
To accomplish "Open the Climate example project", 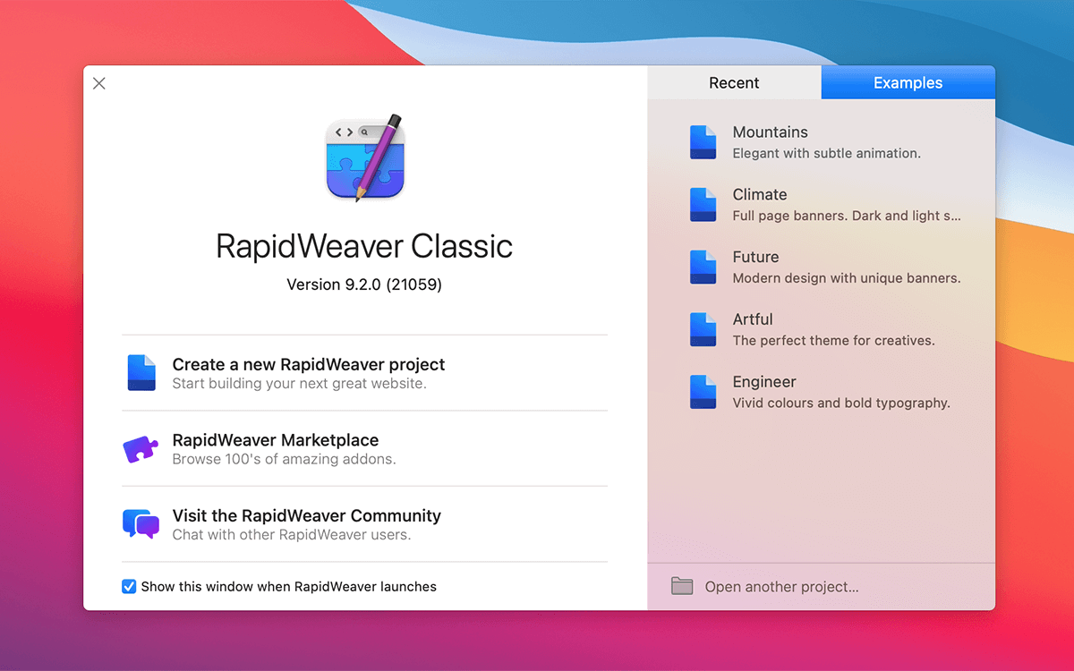I will coord(821,205).
